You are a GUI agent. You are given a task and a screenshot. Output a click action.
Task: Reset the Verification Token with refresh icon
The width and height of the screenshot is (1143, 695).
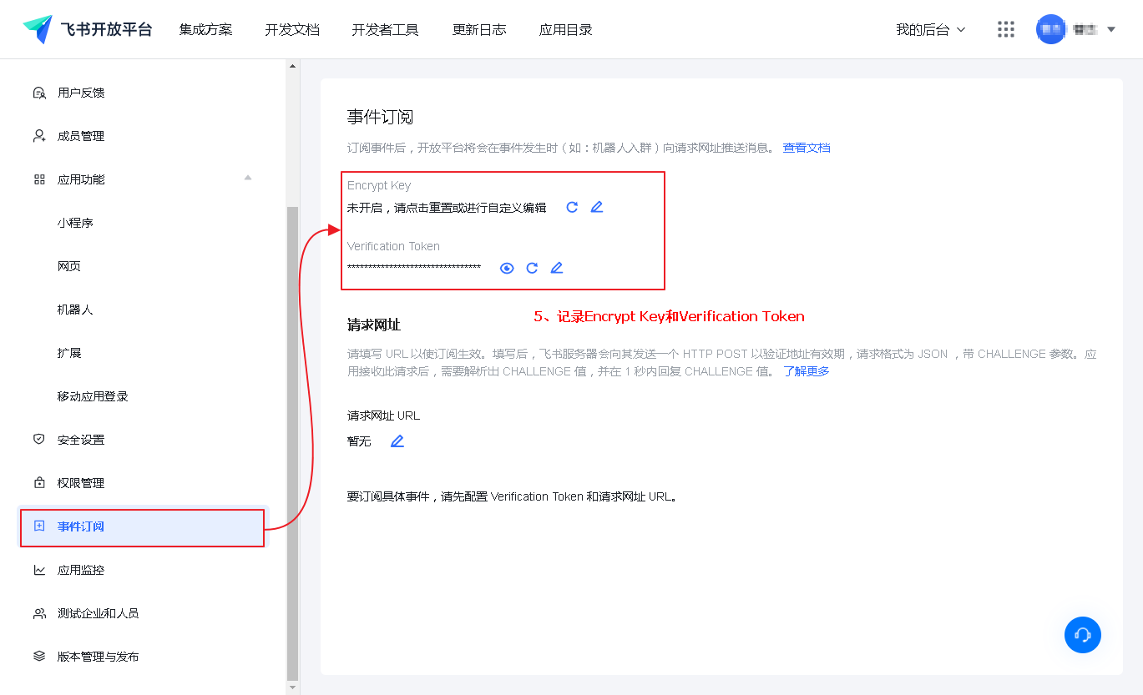click(x=532, y=268)
